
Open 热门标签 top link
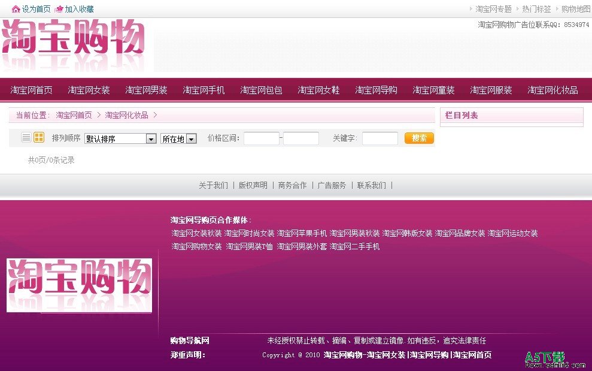pos(536,9)
